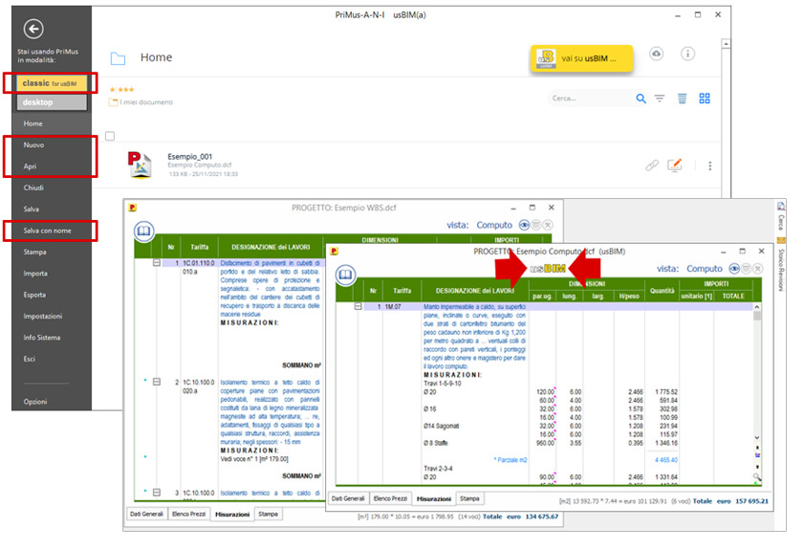Open the cloud upload icon in Home header
The image size is (804, 550).
657,54
